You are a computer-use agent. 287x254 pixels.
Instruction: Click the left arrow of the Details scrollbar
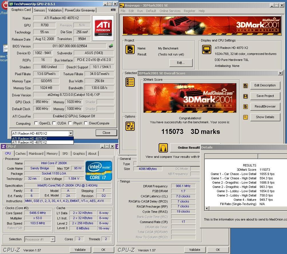coord(207,208)
